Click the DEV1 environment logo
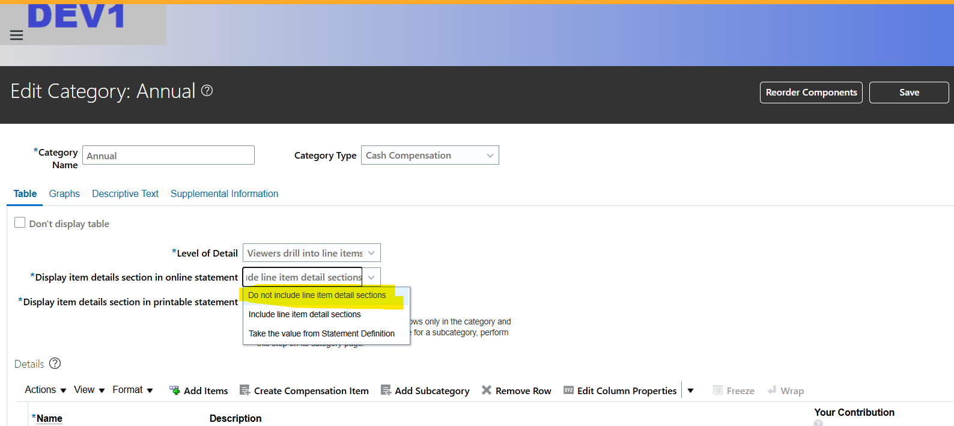Image resolution: width=954 pixels, height=426 pixels. tap(76, 16)
